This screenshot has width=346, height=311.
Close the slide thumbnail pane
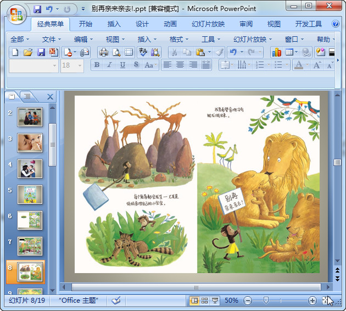(x=50, y=97)
